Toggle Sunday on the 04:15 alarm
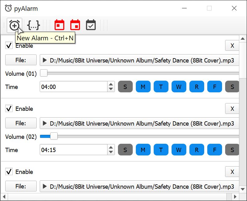 pyautogui.click(x=125, y=150)
